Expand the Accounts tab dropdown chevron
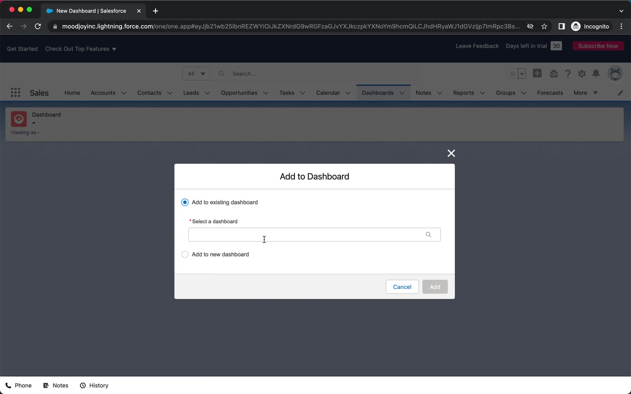The image size is (631, 394). pyautogui.click(x=124, y=93)
